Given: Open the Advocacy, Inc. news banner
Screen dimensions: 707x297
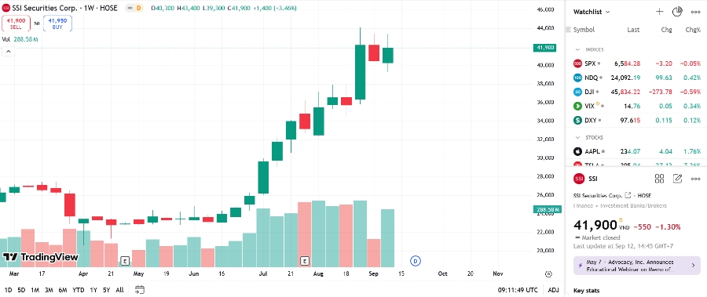Looking at the screenshot, I should (x=636, y=266).
